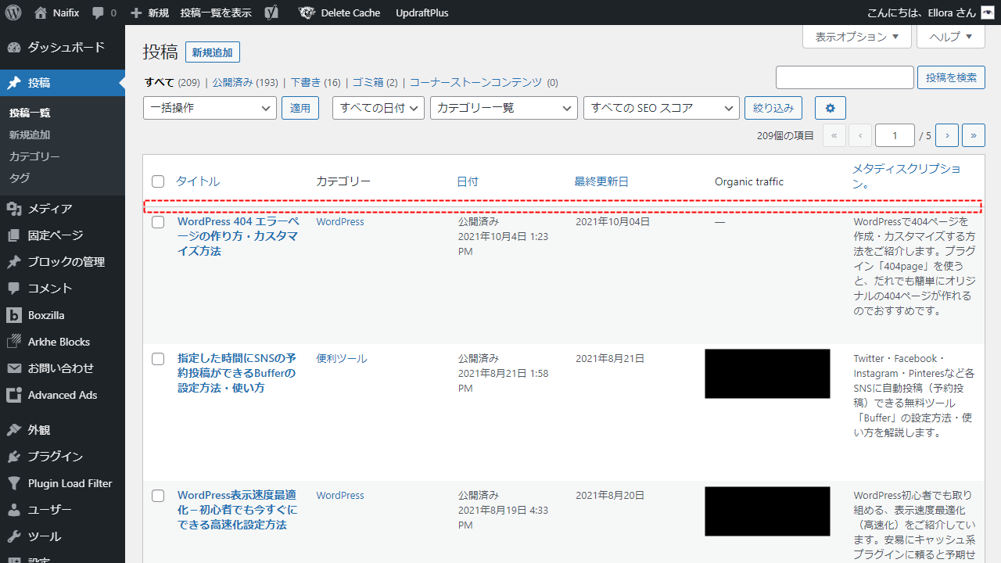Filter by コーナーストーンコンテンツ
1001x563 pixels.
click(x=475, y=82)
